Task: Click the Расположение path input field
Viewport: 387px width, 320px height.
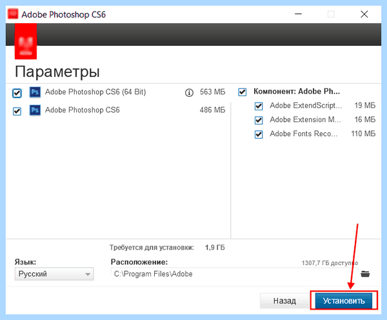Action: 235,274
